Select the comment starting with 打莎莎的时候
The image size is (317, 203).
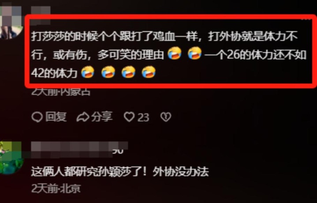point(169,54)
